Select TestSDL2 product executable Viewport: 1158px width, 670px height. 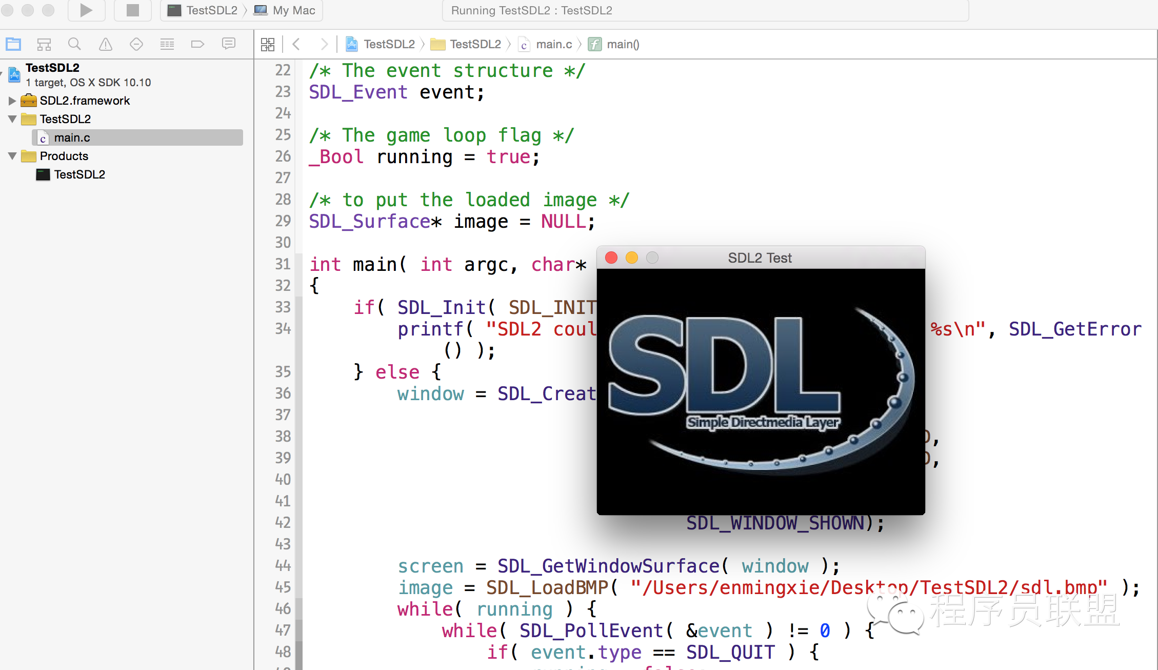point(71,174)
